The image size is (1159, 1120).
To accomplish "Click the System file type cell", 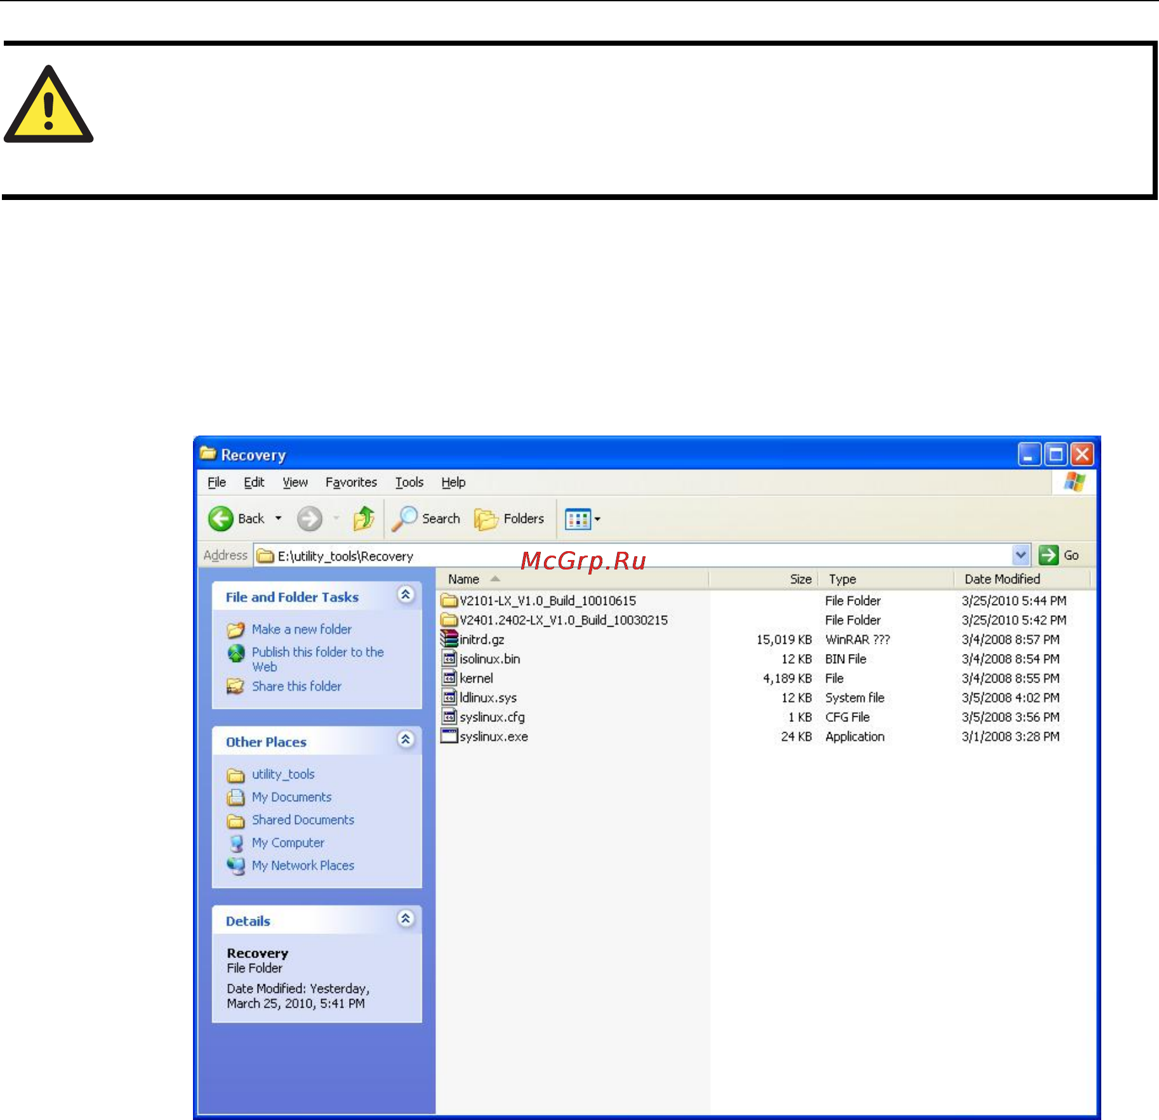I will pos(854,698).
